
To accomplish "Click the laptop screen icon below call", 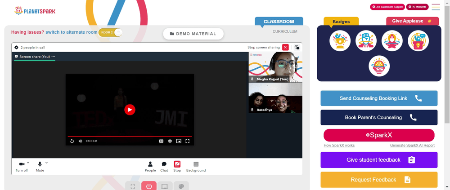I will [x=165, y=186].
